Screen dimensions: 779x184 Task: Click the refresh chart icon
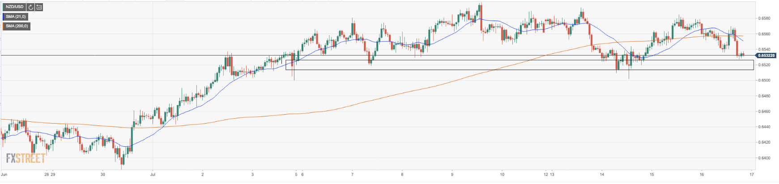[x=30, y=7]
